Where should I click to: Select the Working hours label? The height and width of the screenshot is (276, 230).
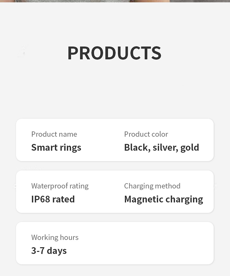pyautogui.click(x=55, y=237)
